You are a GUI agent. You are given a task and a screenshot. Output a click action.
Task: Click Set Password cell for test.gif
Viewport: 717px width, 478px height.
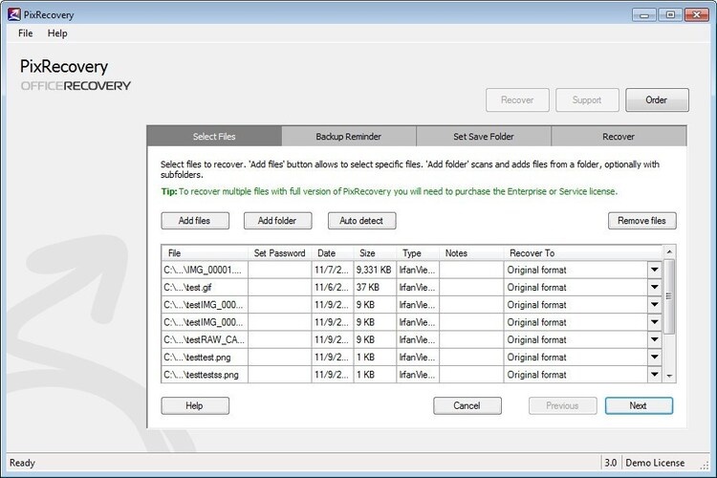tap(280, 287)
